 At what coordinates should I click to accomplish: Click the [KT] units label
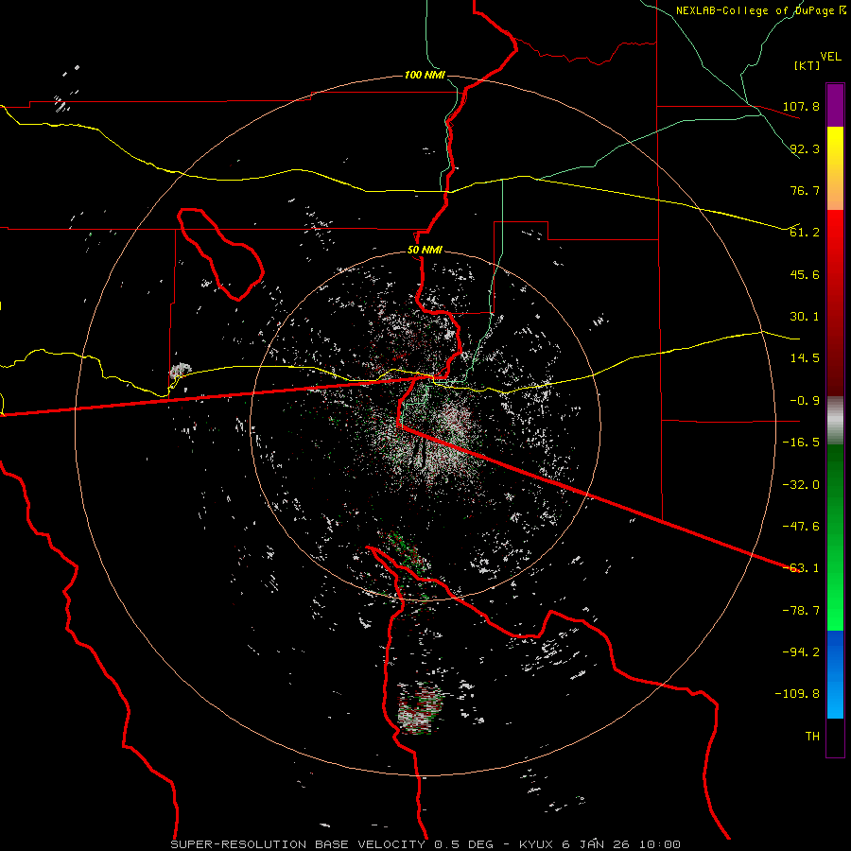point(808,65)
